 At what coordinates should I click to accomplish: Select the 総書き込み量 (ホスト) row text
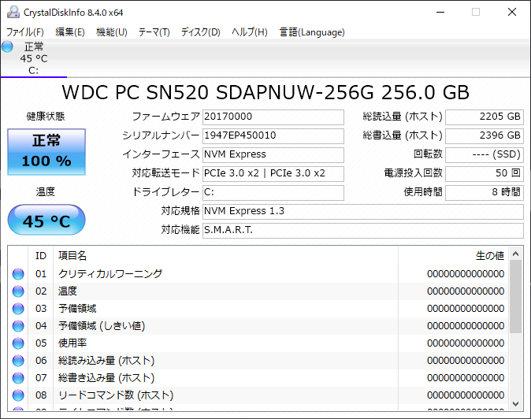tap(106, 378)
